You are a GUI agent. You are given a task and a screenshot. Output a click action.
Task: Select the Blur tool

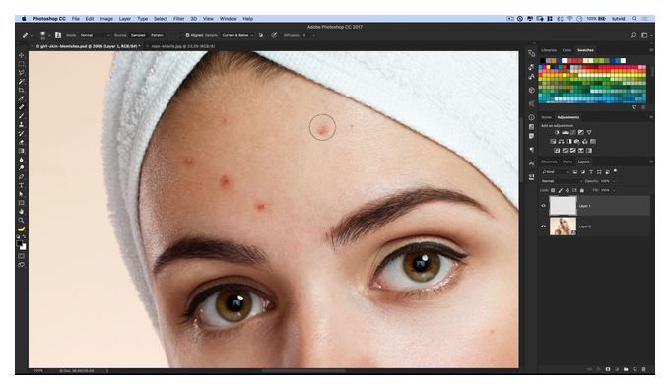tap(21, 160)
